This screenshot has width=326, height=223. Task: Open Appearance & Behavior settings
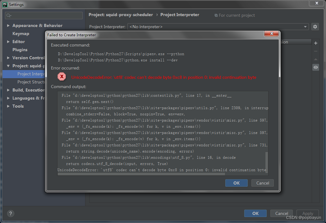[37, 25]
